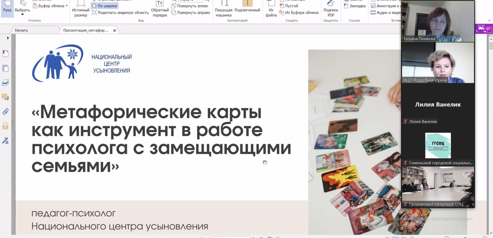Create Пустой blank PDF
This screenshot has width=493, height=238.
coord(289,6)
